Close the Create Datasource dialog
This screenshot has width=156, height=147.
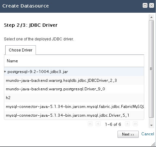coord(151,6)
